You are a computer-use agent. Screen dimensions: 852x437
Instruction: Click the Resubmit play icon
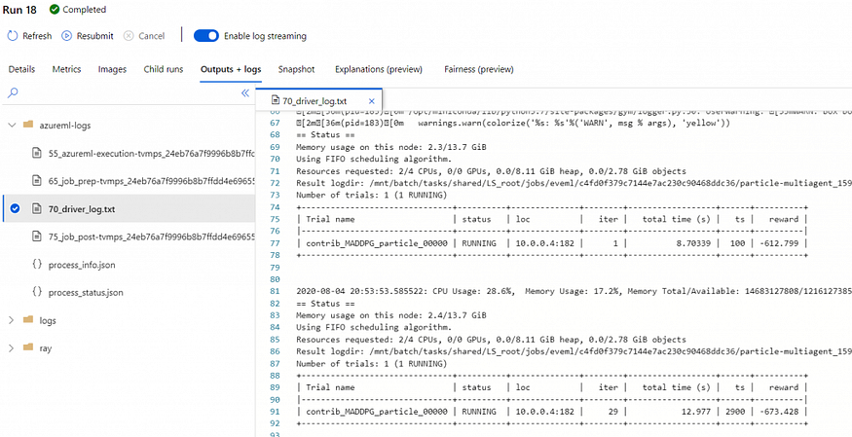pos(66,36)
